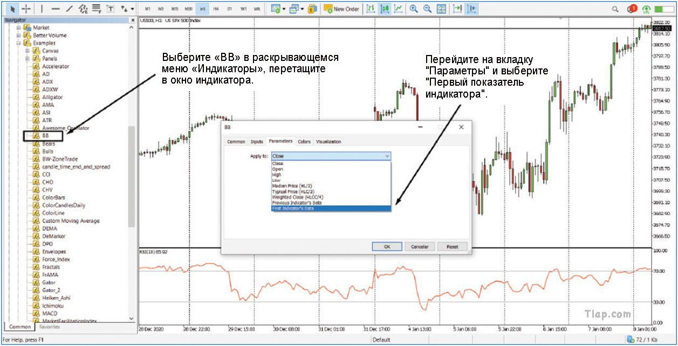
Task: Toggle chart shift icon
Action: coord(471,9)
